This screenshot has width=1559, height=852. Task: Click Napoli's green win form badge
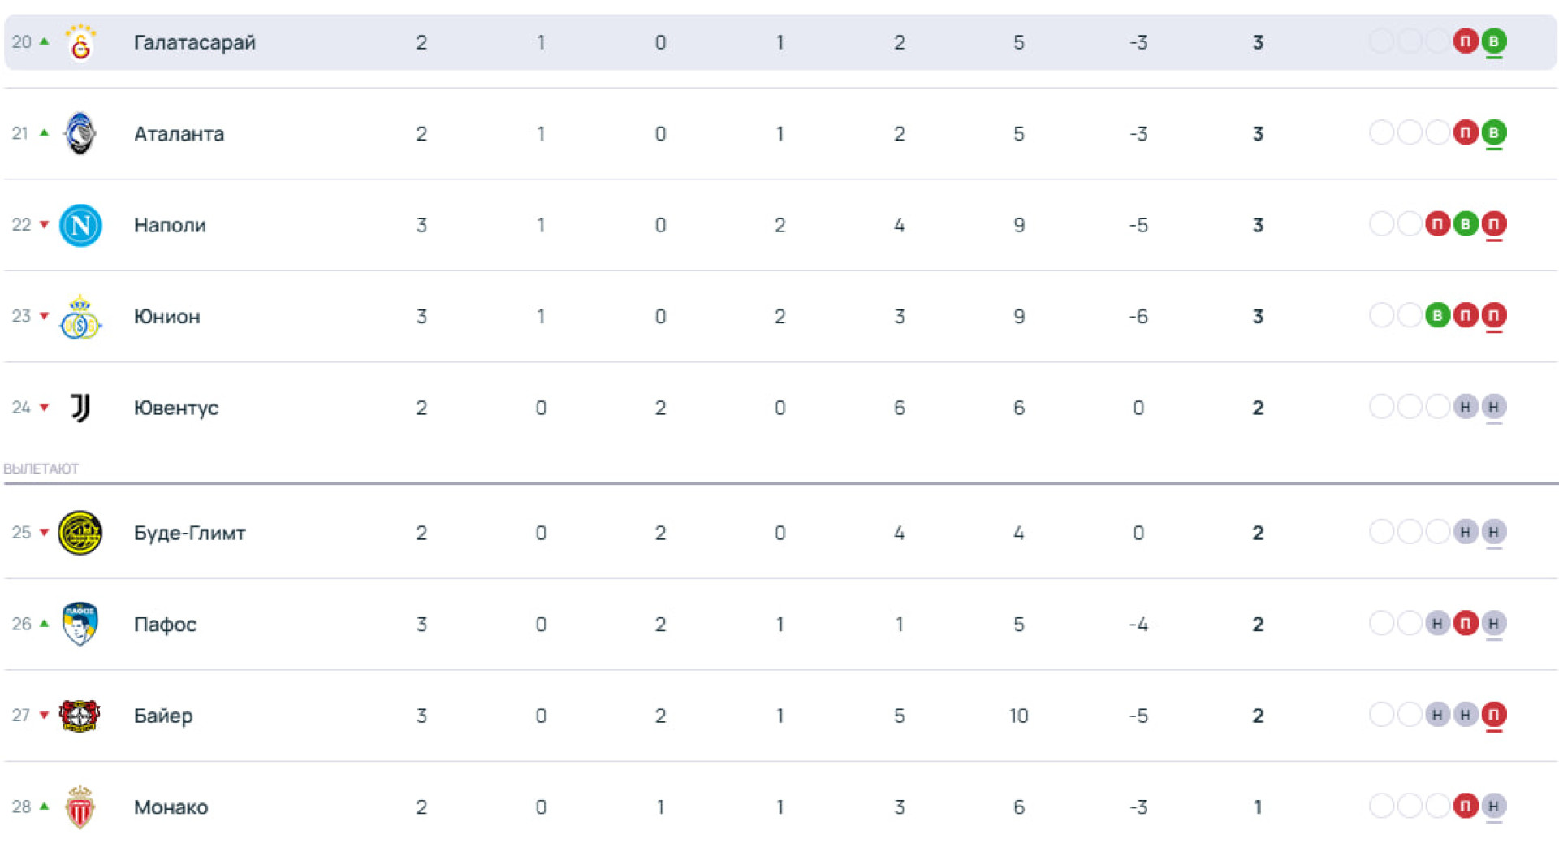(x=1466, y=223)
